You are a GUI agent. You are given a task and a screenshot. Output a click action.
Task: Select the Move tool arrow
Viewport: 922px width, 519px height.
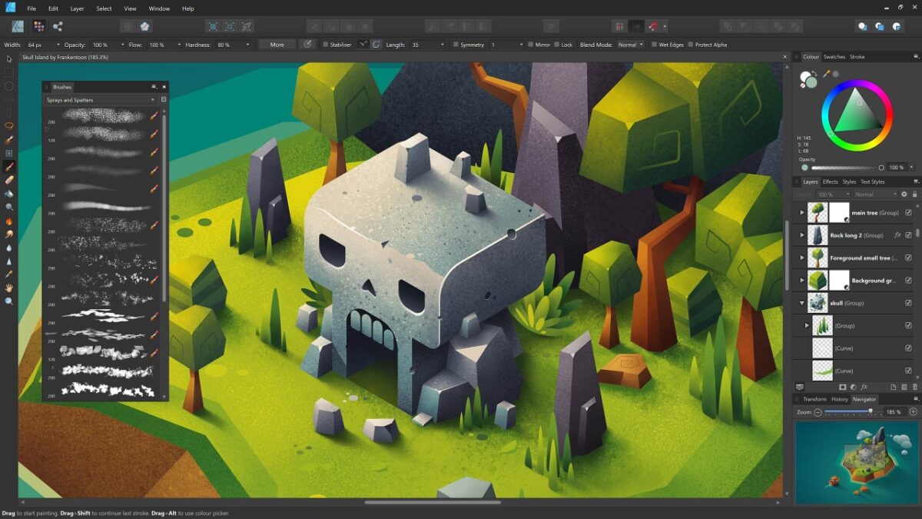9,59
